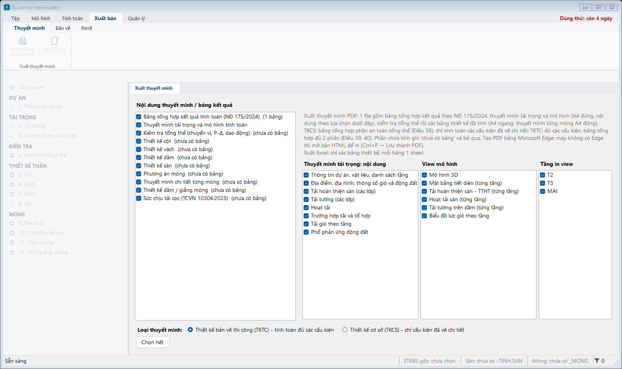Select the Thiết kế bản vẽ thi công (TKTC) option
Screen dimensions: 622x369
point(190,330)
